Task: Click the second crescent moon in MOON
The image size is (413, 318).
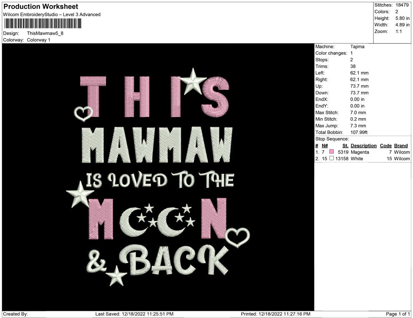Action: (x=171, y=222)
